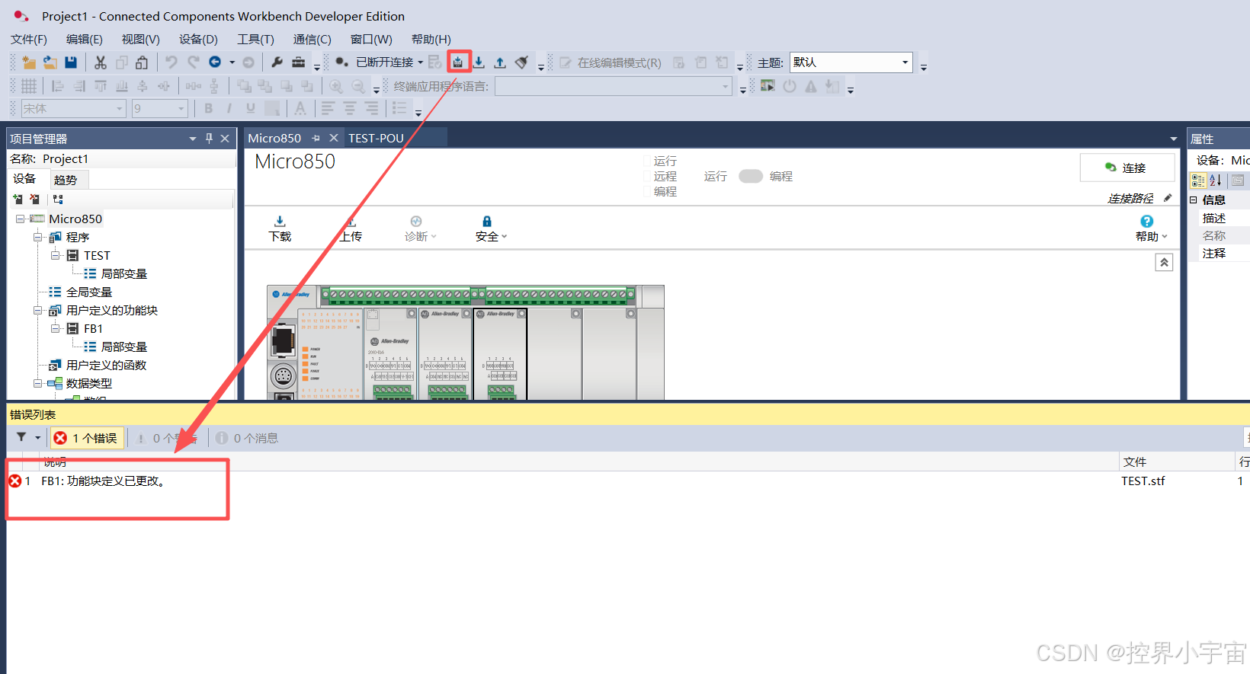This screenshot has width=1250, height=674.
Task: Open the 已断开连接 connection dropdown
Action: [x=420, y=62]
